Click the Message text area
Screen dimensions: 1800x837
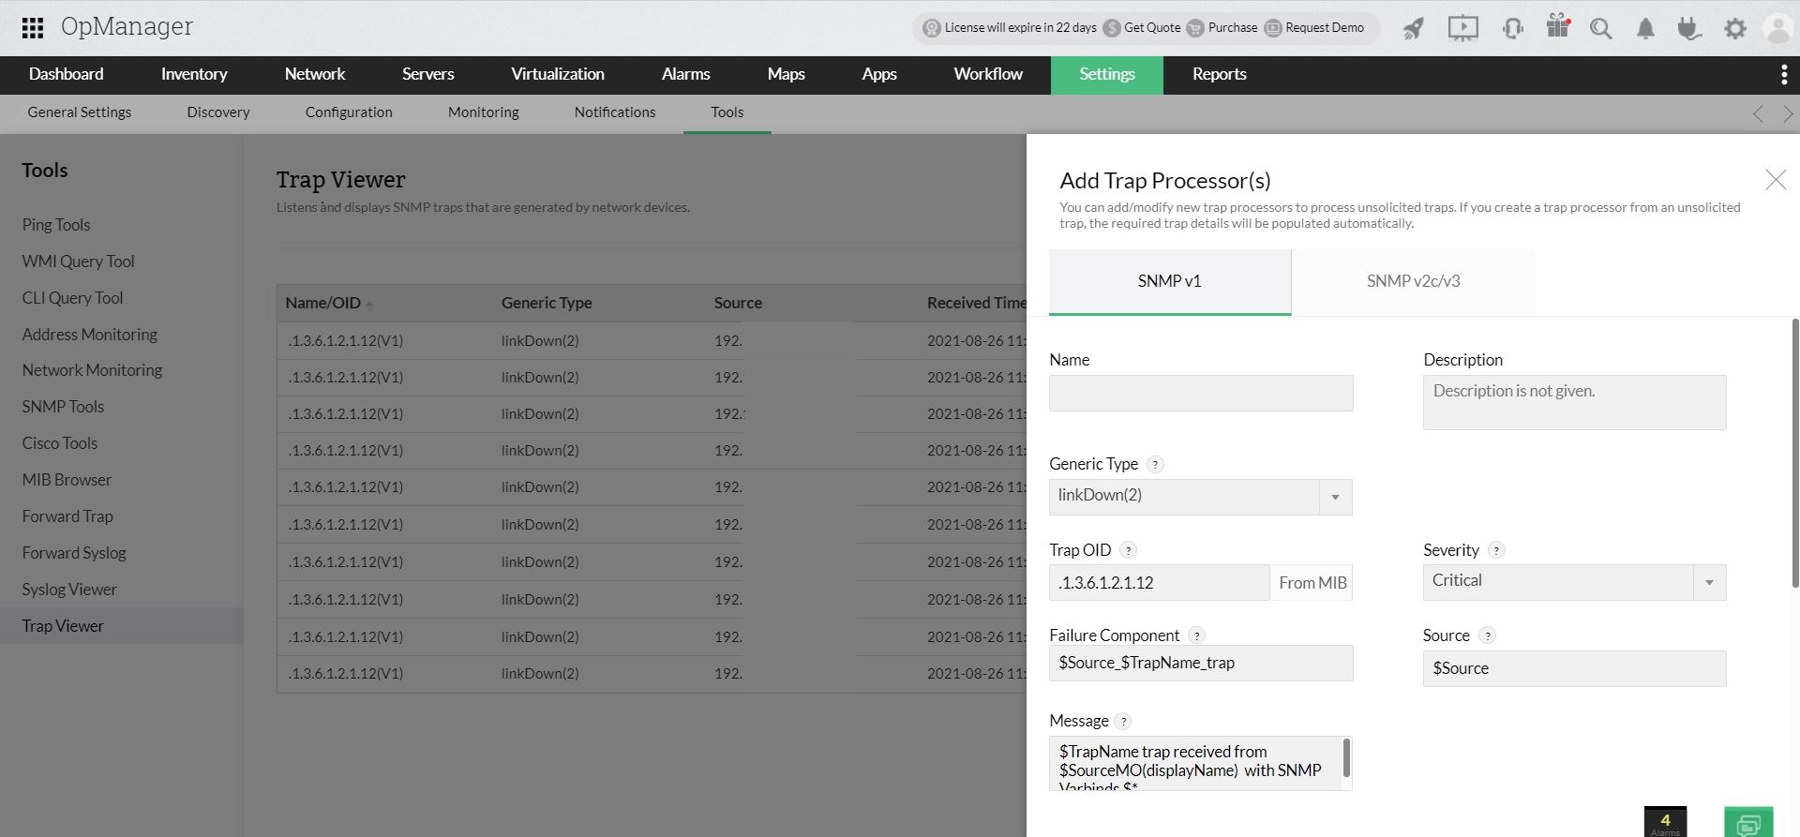[1201, 764]
